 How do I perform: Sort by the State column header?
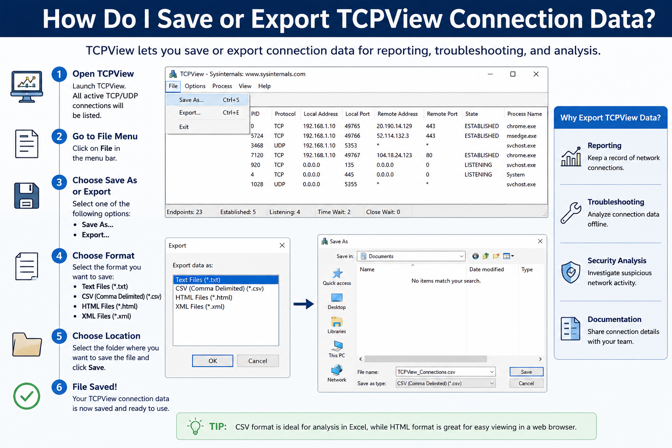click(472, 114)
